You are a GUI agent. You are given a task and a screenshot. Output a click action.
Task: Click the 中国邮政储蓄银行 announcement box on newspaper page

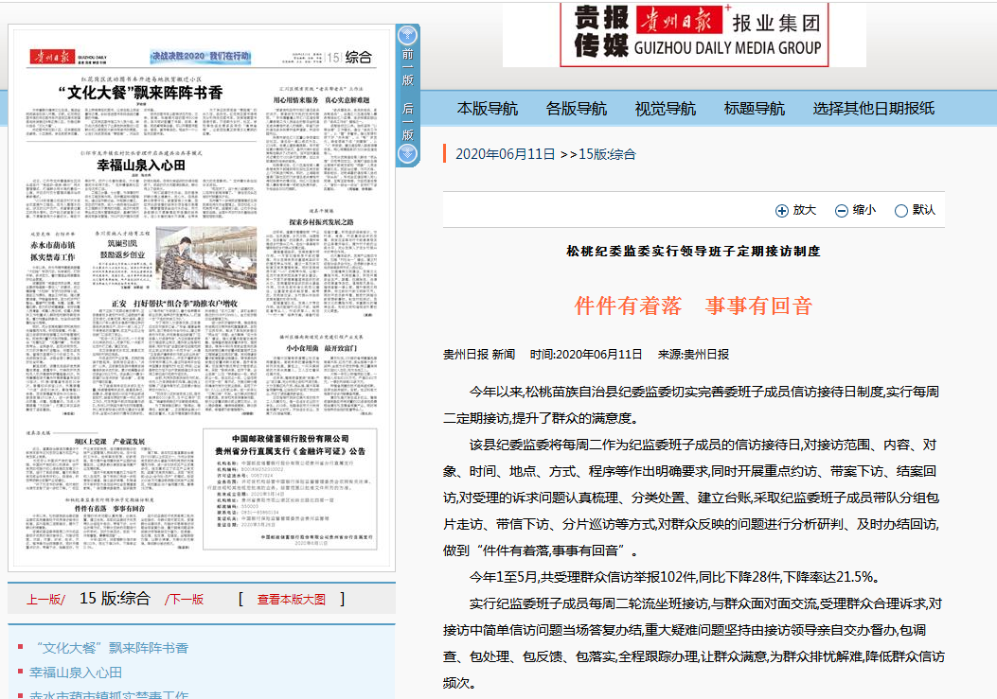tap(290, 489)
